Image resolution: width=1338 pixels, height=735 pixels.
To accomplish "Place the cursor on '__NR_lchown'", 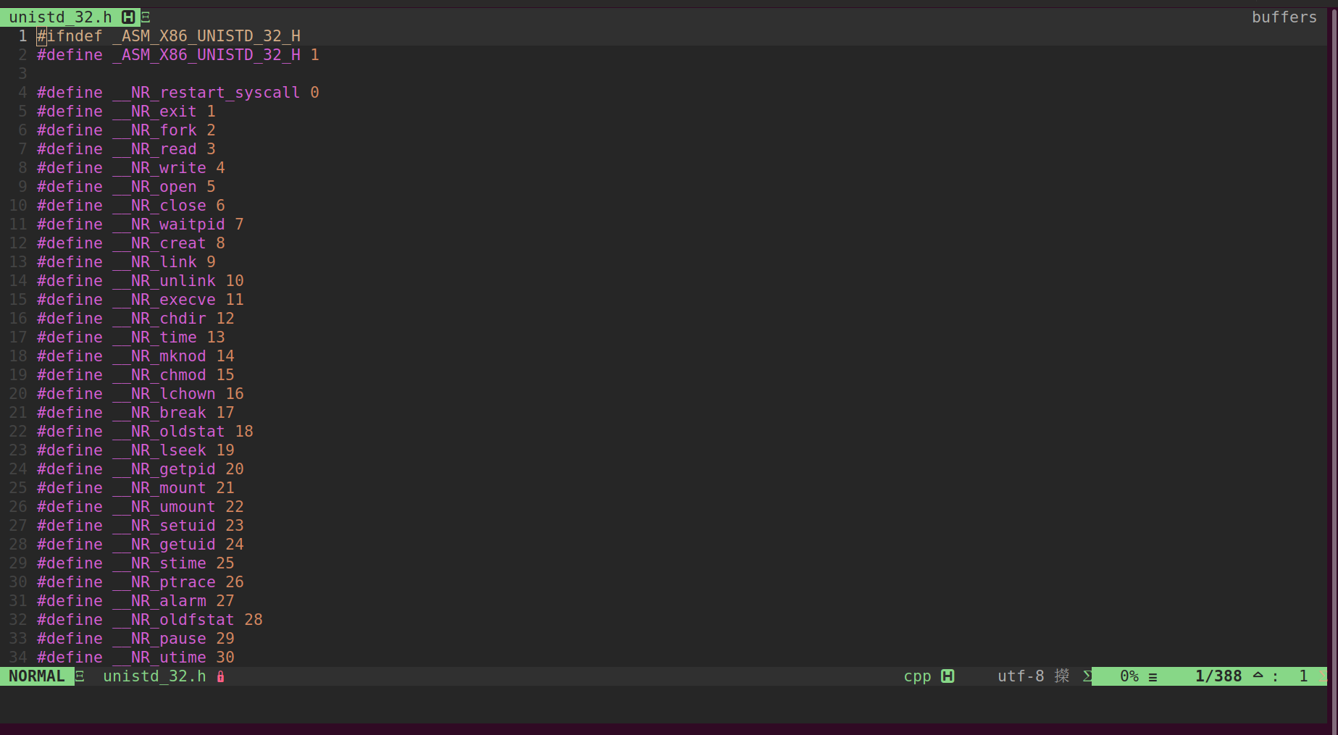I will [x=164, y=394].
